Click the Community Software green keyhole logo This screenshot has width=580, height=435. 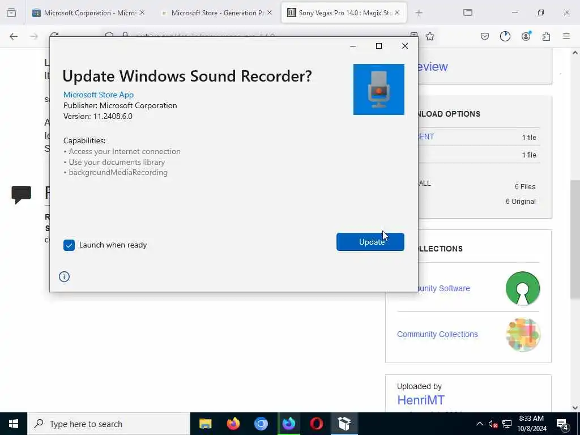coord(523,288)
